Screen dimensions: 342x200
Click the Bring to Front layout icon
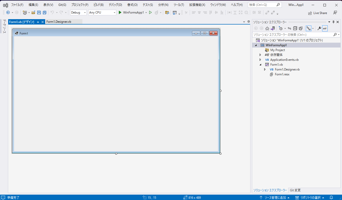click(x=267, y=13)
